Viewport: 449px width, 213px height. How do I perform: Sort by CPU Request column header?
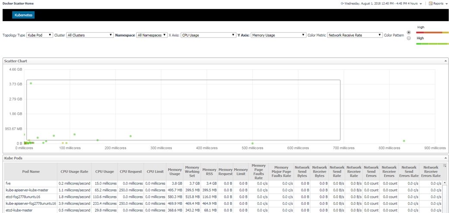pyautogui.click(x=130, y=172)
